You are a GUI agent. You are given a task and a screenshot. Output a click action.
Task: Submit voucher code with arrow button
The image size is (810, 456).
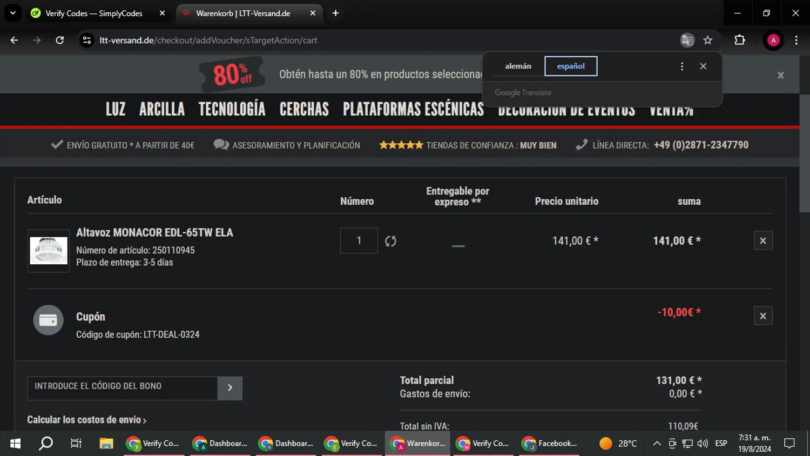pos(230,388)
